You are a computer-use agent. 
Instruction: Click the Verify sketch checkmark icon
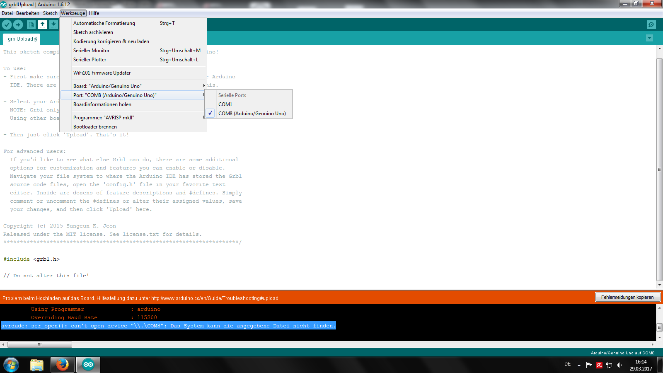[x=7, y=24]
